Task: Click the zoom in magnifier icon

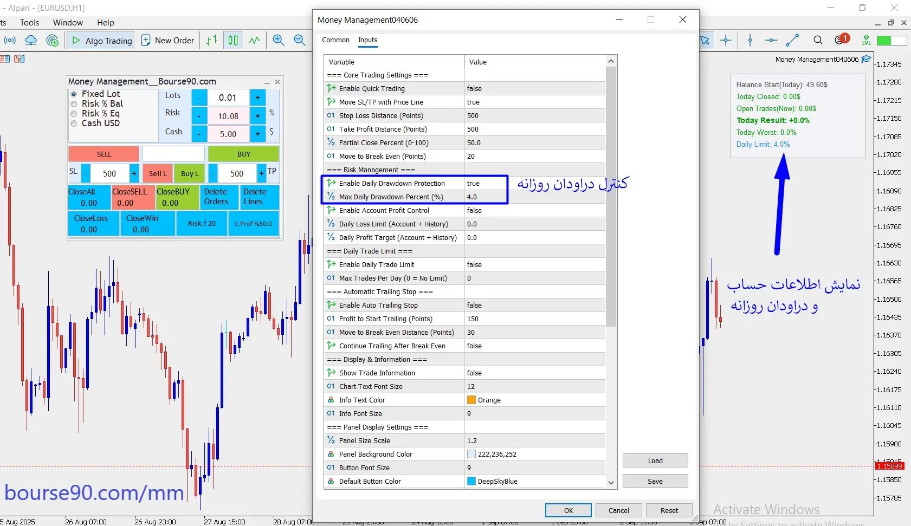Action: 279,40
